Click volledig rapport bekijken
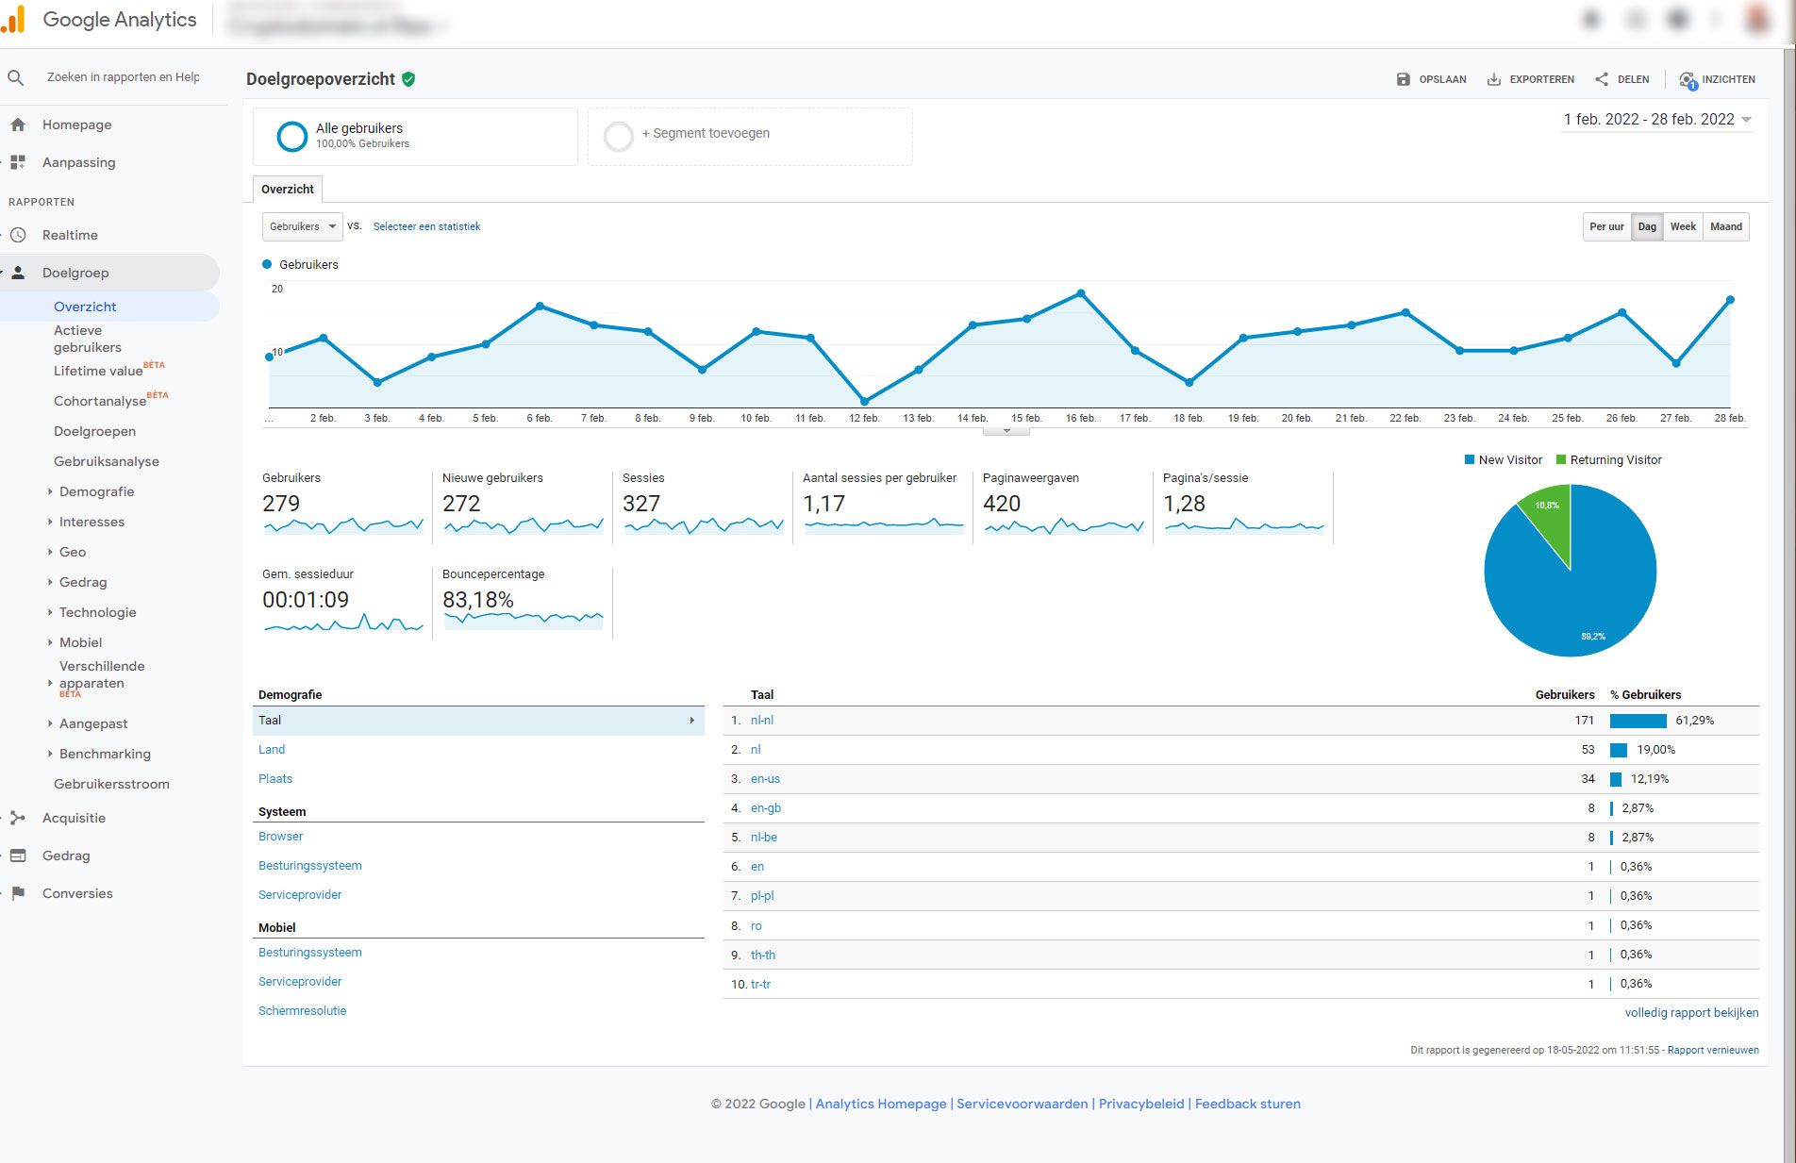The width and height of the screenshot is (1796, 1163). 1691,1012
